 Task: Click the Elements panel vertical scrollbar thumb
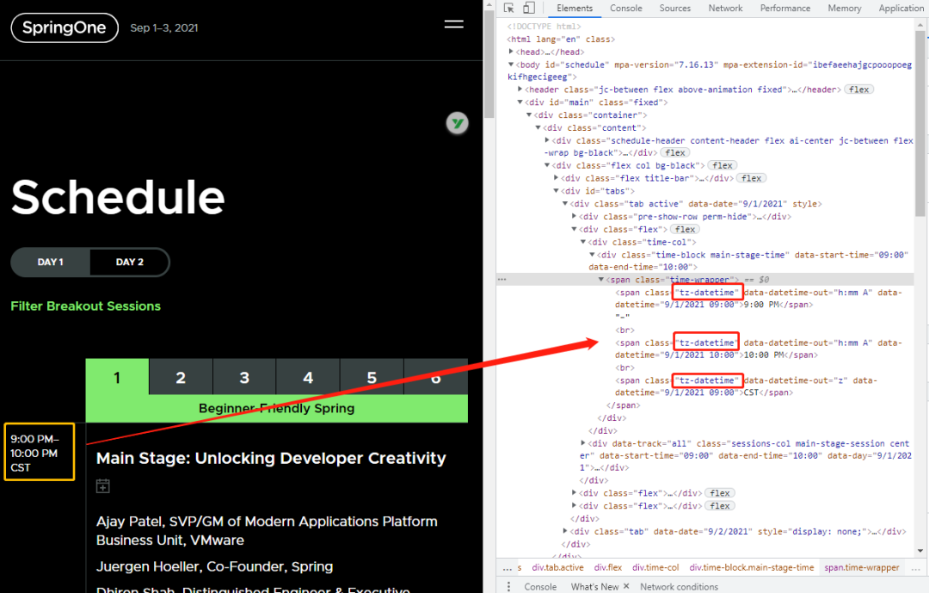pos(920,123)
